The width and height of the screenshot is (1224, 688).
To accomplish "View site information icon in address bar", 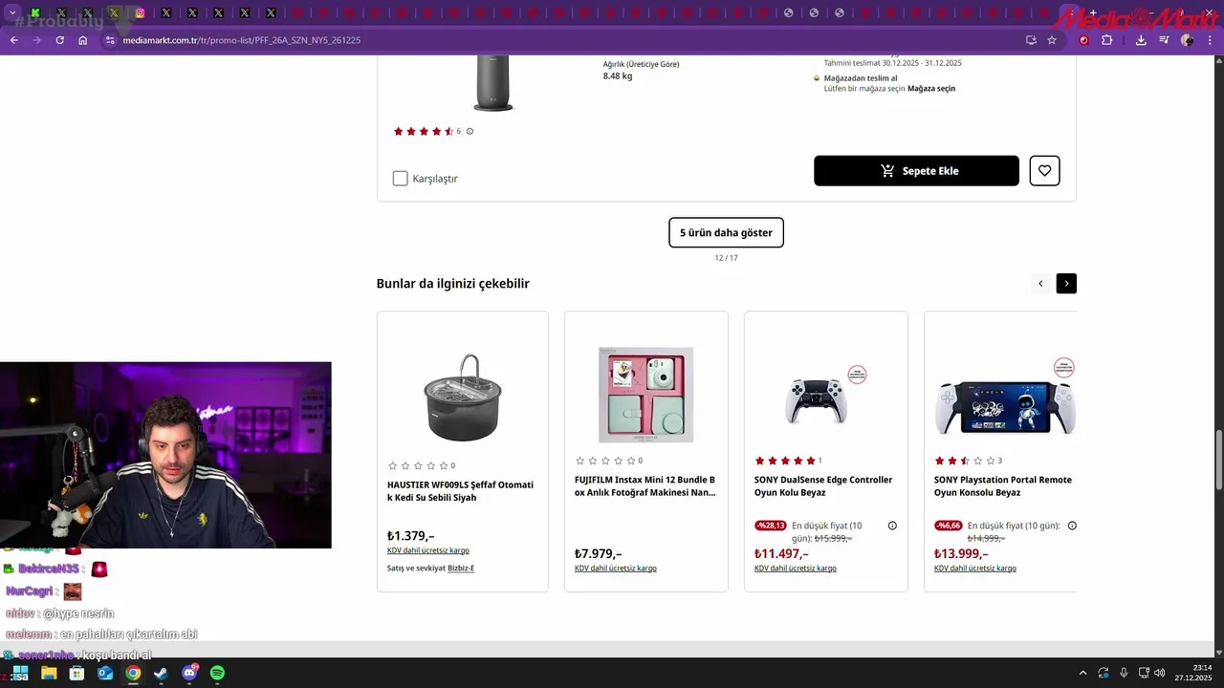I will tap(110, 40).
